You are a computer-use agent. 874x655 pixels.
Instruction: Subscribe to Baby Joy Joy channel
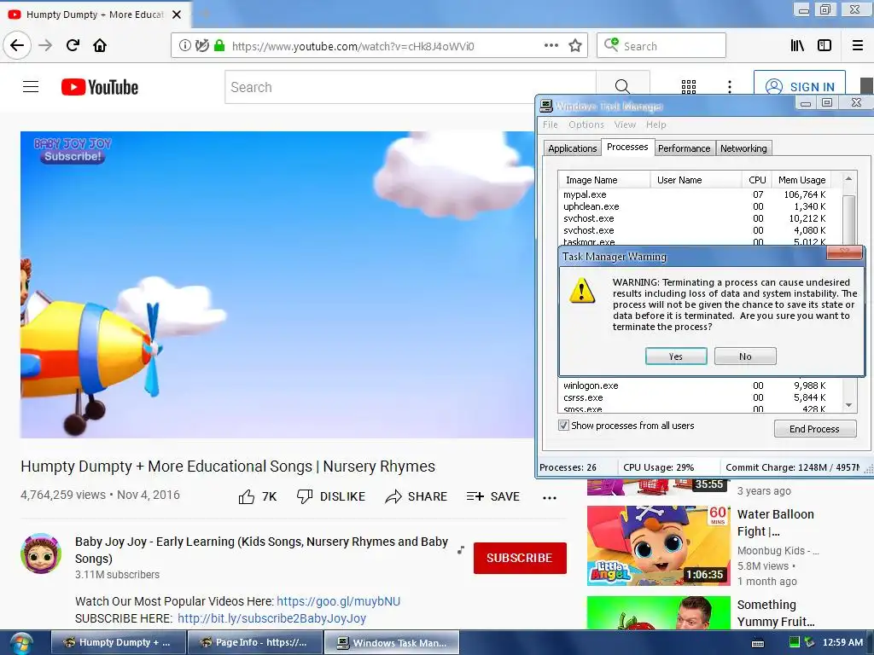520,558
